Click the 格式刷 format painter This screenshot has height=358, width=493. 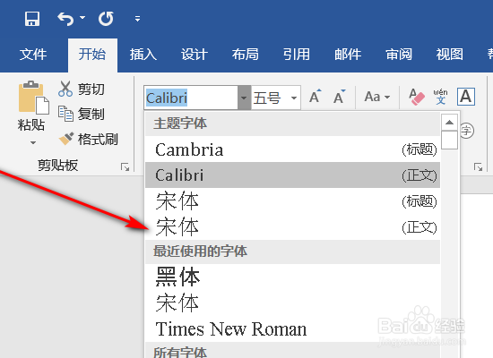coord(88,139)
